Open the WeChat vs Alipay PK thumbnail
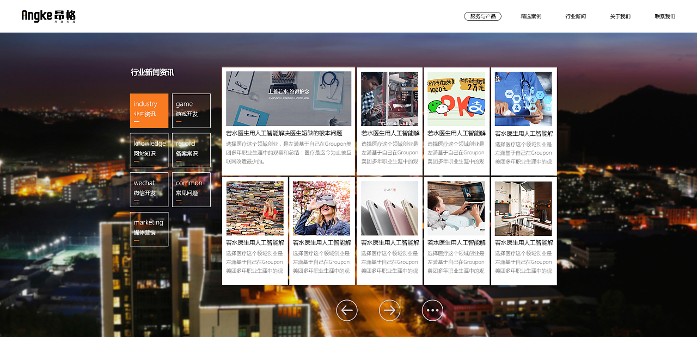The width and height of the screenshot is (697, 337). click(x=456, y=99)
